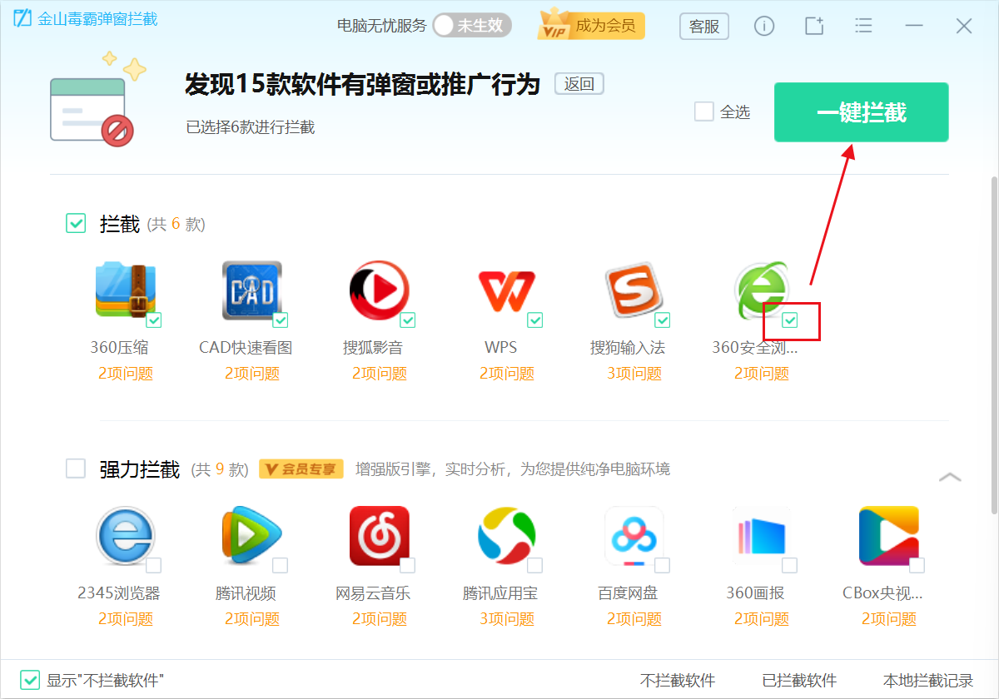Select the WPS application icon
Viewport: 999px width, 699px height.
(508, 290)
